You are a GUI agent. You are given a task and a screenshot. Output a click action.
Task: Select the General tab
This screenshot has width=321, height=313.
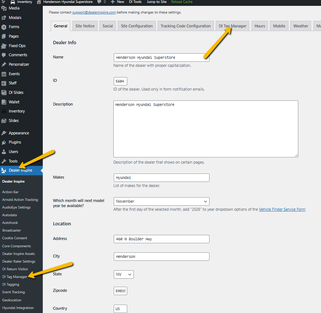(x=60, y=26)
